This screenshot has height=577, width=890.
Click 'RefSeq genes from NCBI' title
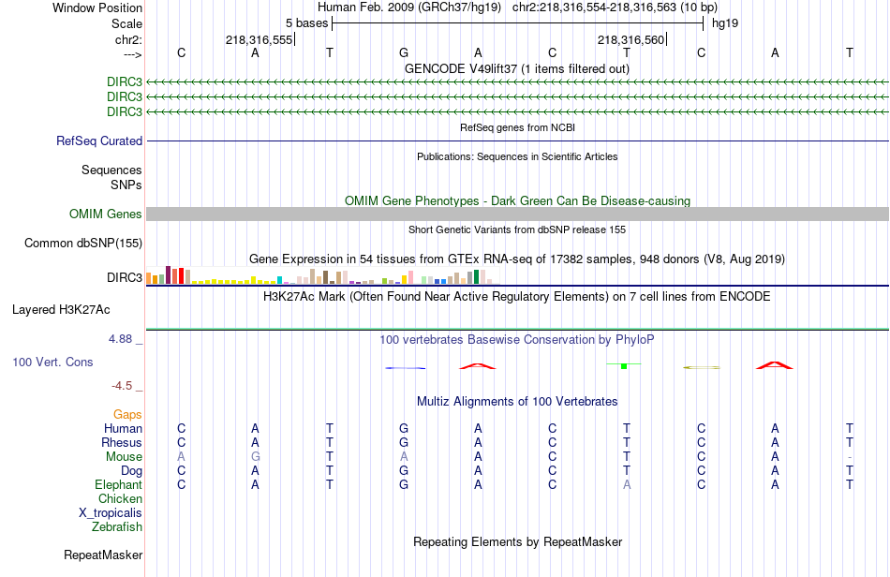point(517,127)
